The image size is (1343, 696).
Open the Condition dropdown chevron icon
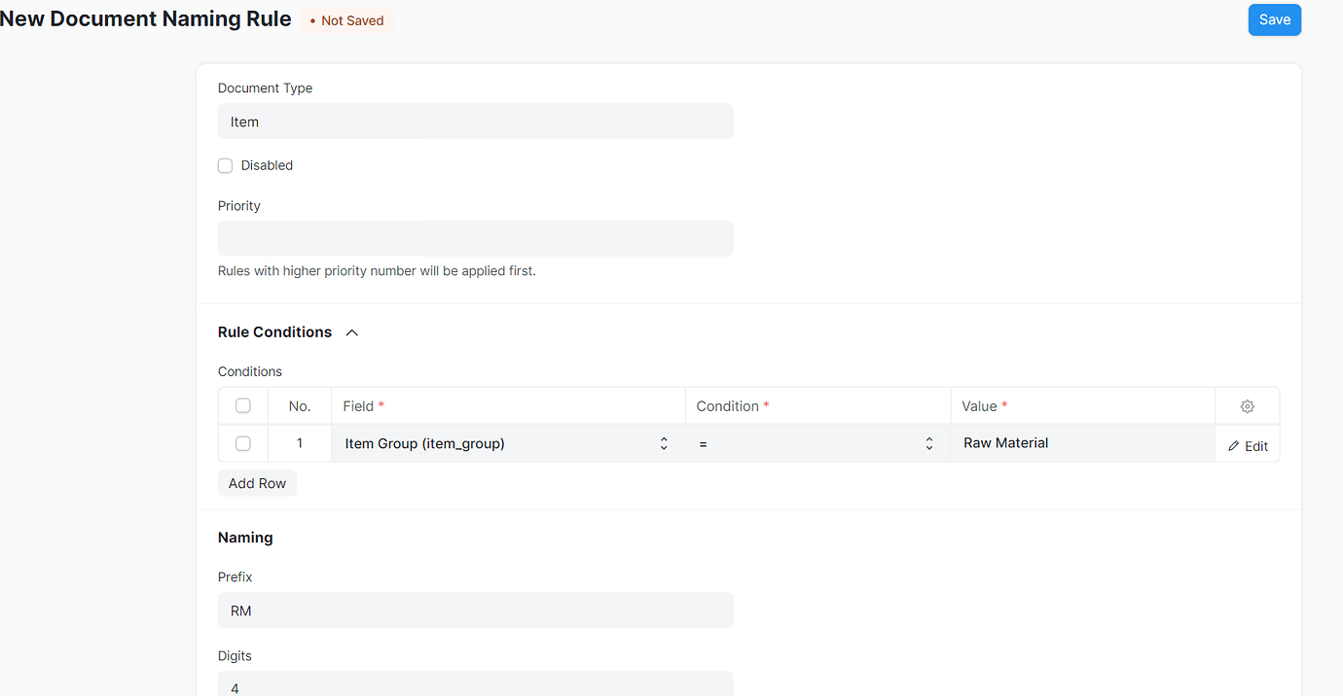[x=929, y=442]
